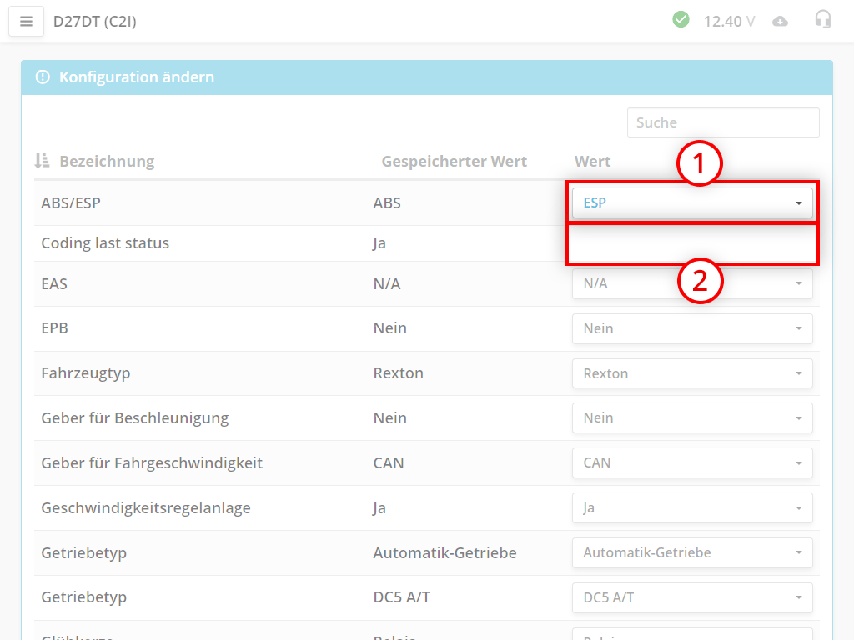Click the Gespeicherter Wert column header
Viewport: 854px width, 640px height.
pyautogui.click(x=454, y=161)
